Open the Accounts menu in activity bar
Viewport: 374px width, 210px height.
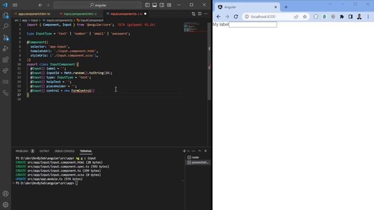coord(5,194)
